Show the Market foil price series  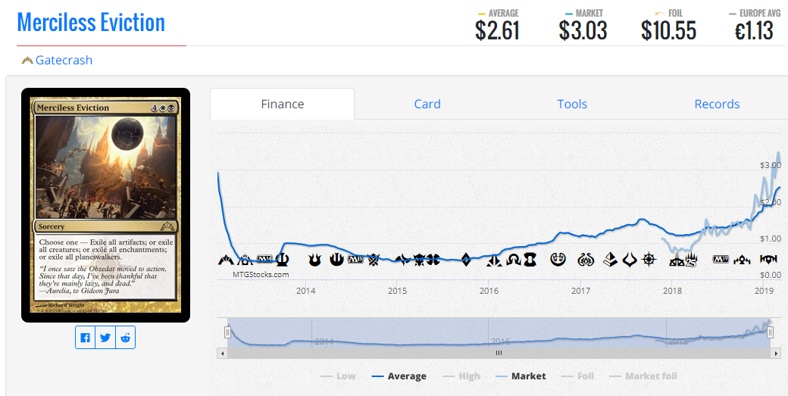(x=643, y=376)
